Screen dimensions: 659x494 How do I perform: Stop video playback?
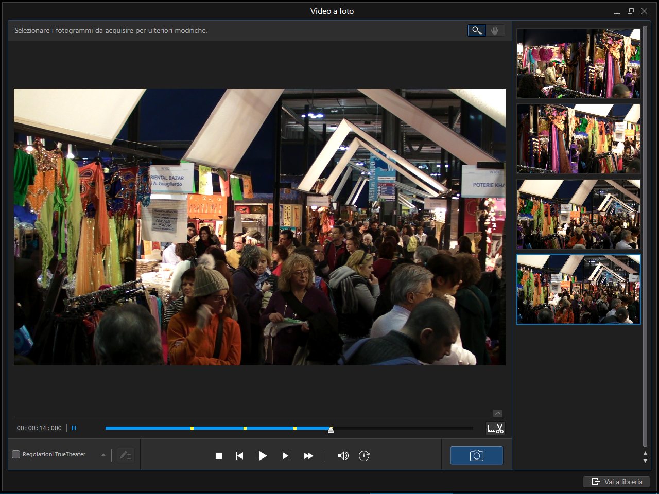(x=219, y=456)
